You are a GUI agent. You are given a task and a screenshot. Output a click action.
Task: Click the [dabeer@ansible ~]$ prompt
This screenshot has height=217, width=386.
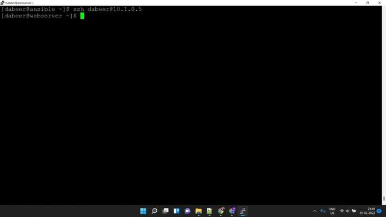click(x=36, y=10)
